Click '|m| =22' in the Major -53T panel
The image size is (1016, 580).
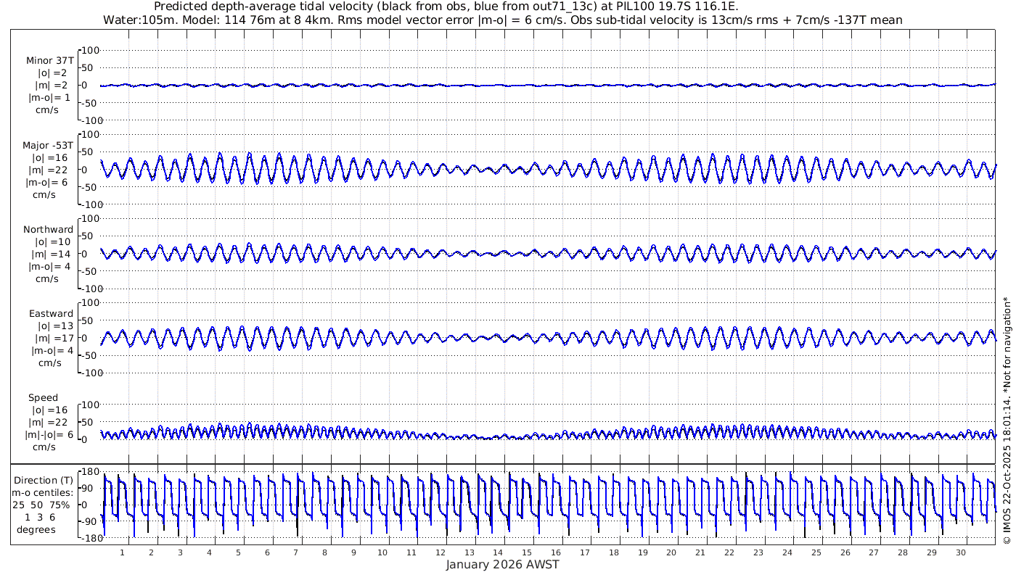click(x=51, y=170)
